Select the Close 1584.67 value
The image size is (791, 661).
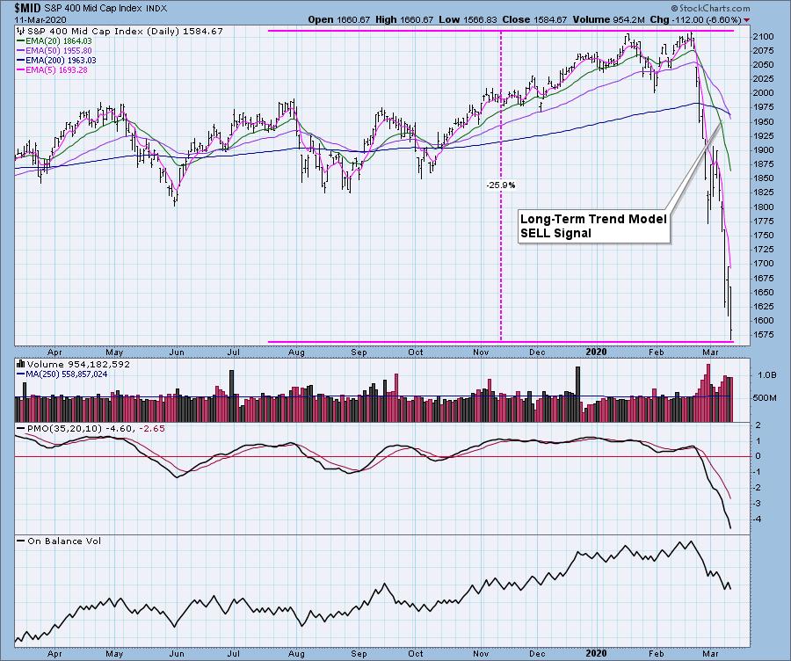coord(534,19)
